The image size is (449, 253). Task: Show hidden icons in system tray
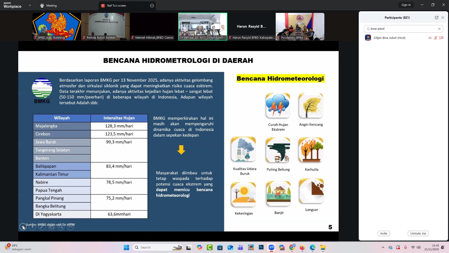click(x=383, y=247)
